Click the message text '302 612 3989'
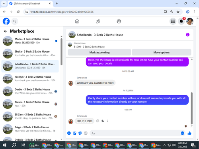This screenshot has height=149, width=199. click(84, 121)
